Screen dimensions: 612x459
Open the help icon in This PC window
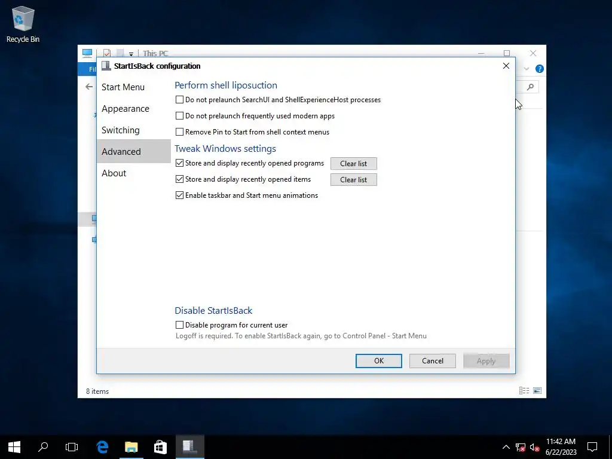[540, 69]
